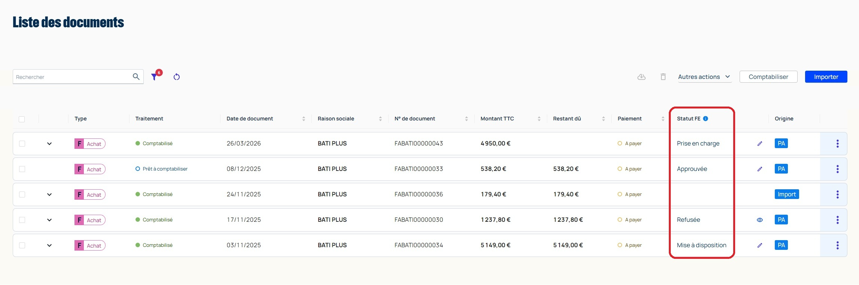
Task: Click the refresh circular arrow icon
Action: (177, 77)
